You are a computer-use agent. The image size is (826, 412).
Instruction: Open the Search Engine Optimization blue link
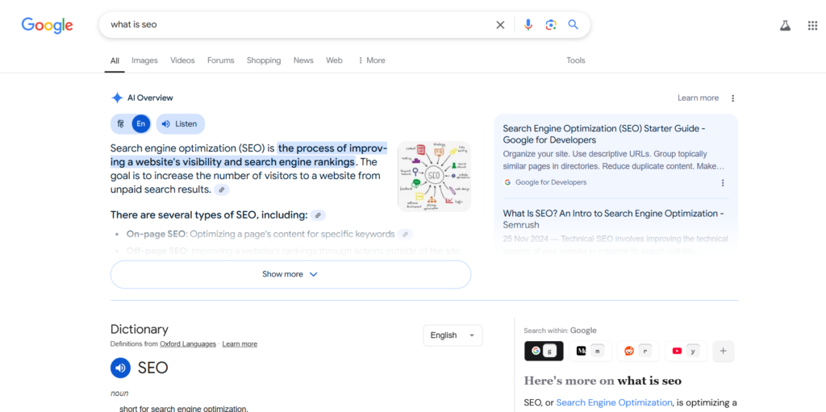pos(614,402)
